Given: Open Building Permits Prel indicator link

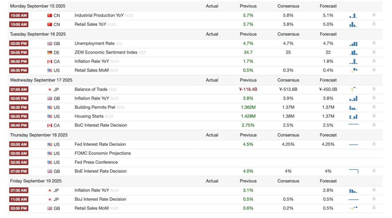Looking at the screenshot, I should (x=95, y=107).
